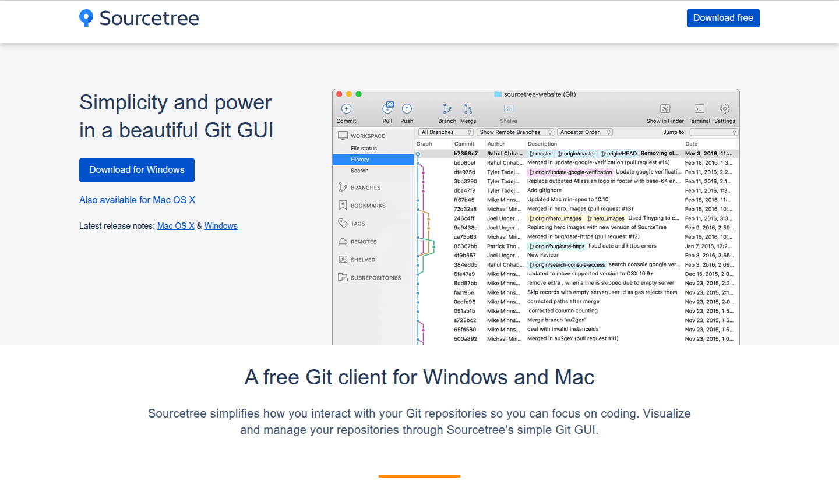Open the Search view in the sidebar
This screenshot has height=502, width=839.
coord(360,170)
